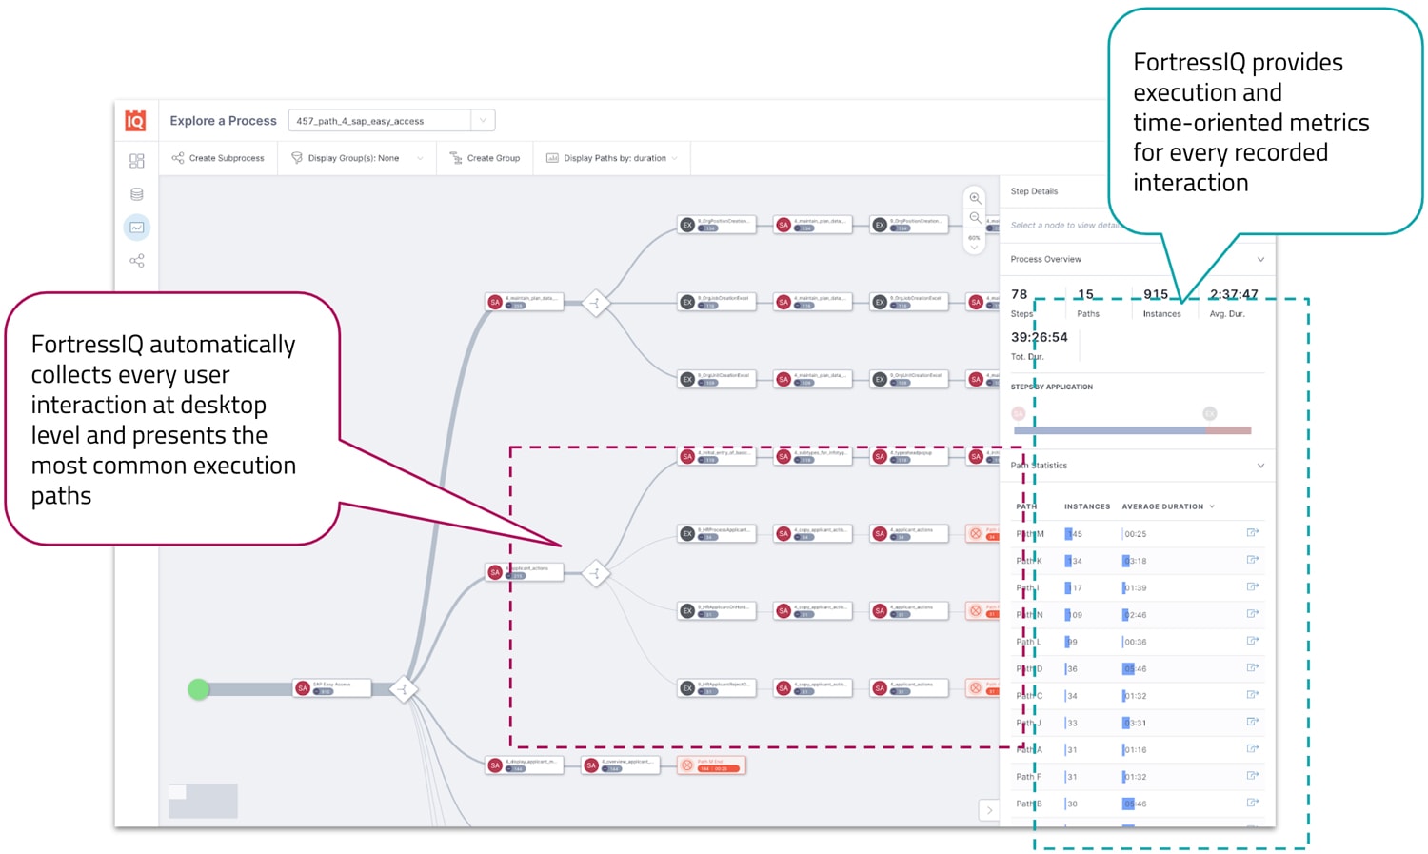Sort by Average Duration column header

pyautogui.click(x=1168, y=506)
